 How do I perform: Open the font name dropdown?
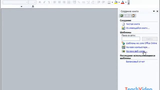pyautogui.click(x=27, y=2)
